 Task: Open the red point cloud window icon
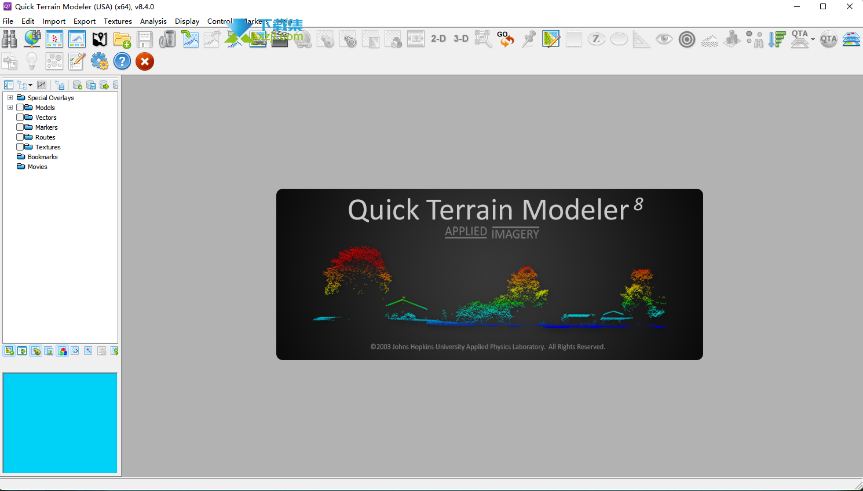54,39
